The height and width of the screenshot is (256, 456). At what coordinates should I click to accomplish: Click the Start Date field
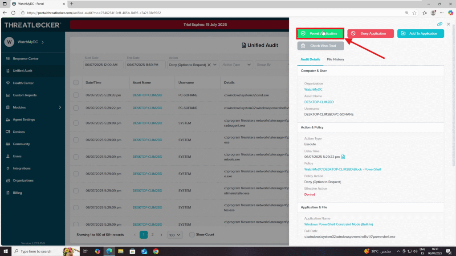[103, 65]
